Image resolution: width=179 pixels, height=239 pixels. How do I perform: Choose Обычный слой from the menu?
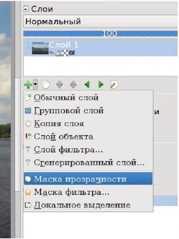click(88, 98)
